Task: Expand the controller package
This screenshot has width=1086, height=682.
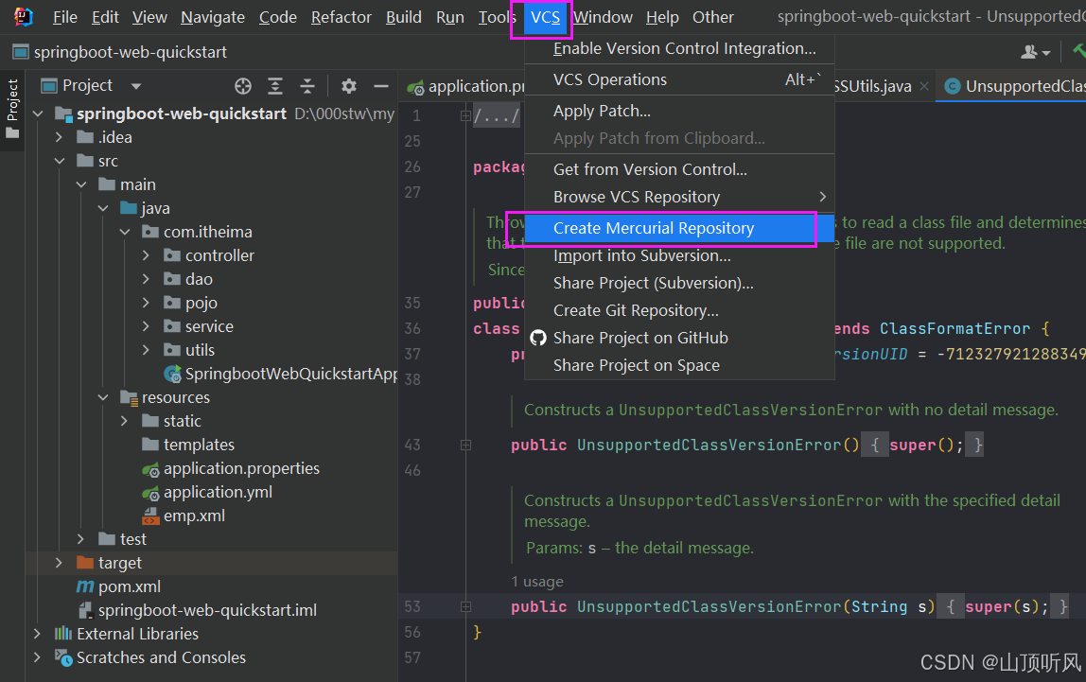Action: click(146, 255)
